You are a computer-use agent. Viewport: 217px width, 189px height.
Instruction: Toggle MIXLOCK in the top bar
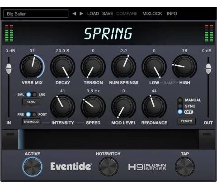(152, 13)
